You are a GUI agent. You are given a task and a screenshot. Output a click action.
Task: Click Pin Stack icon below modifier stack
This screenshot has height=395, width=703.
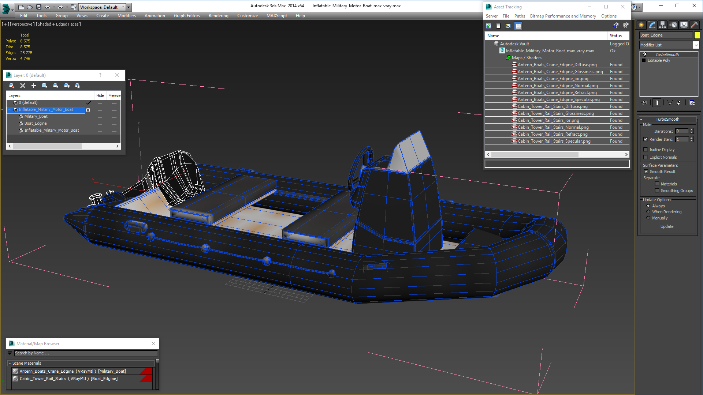[644, 103]
